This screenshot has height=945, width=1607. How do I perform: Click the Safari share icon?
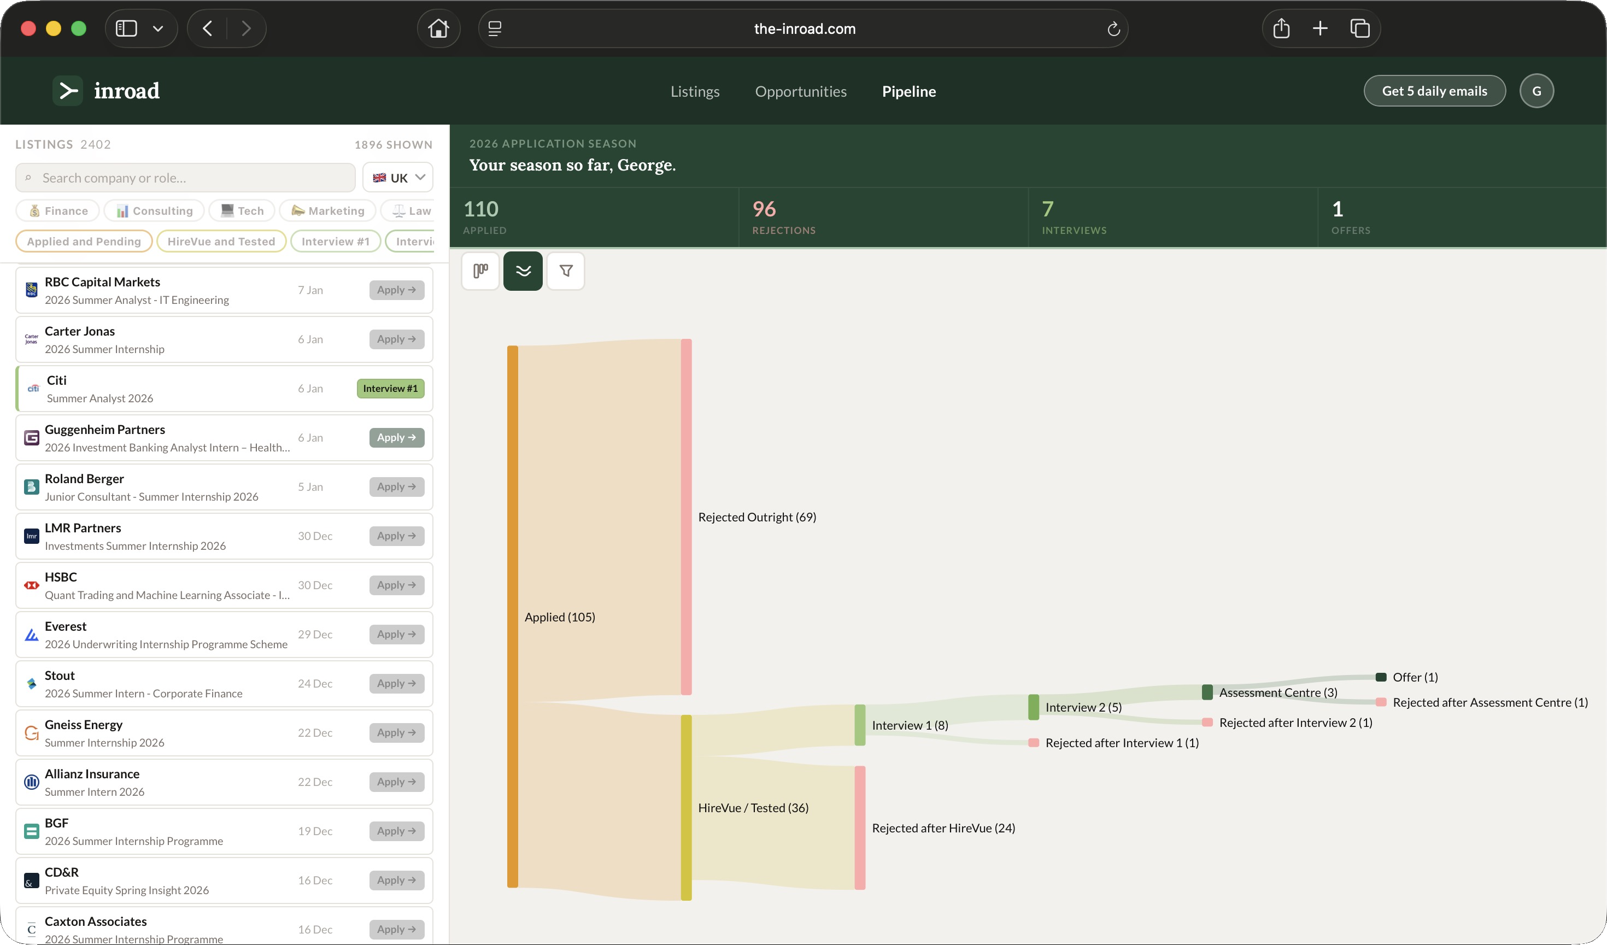(1281, 28)
